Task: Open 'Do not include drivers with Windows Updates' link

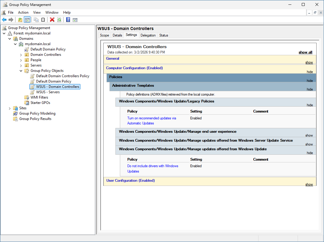Action: (153, 169)
